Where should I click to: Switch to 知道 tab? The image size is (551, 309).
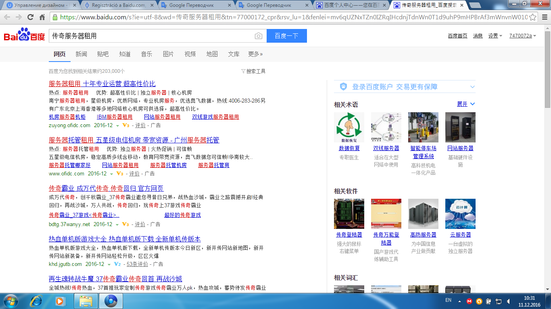tap(125, 54)
